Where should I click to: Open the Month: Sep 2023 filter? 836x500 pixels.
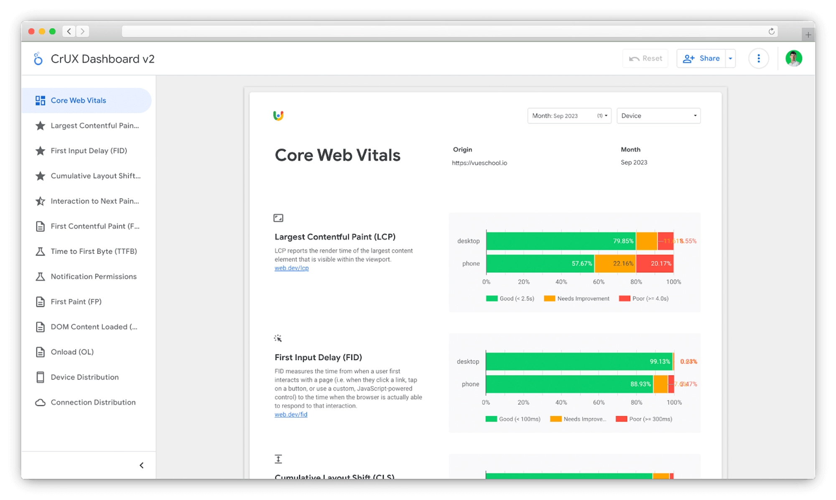(x=568, y=116)
